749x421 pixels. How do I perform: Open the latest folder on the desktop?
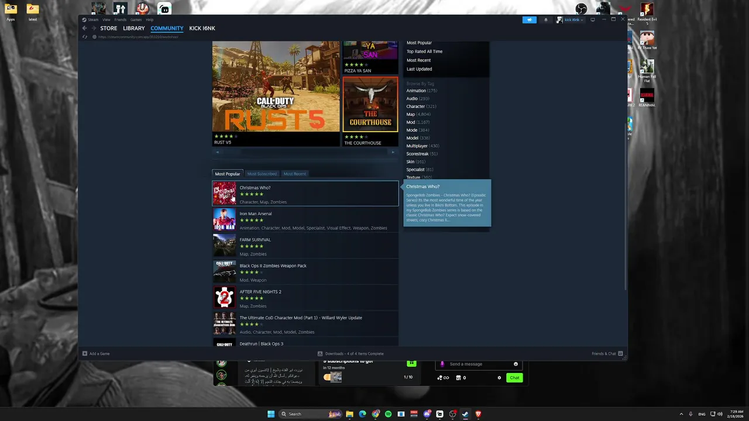click(x=33, y=12)
